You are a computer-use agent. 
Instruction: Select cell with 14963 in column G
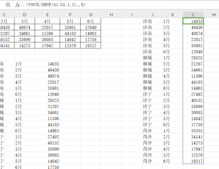(x=91, y=33)
